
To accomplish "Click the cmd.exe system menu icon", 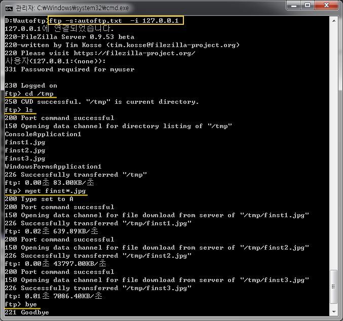I will click(x=9, y=8).
